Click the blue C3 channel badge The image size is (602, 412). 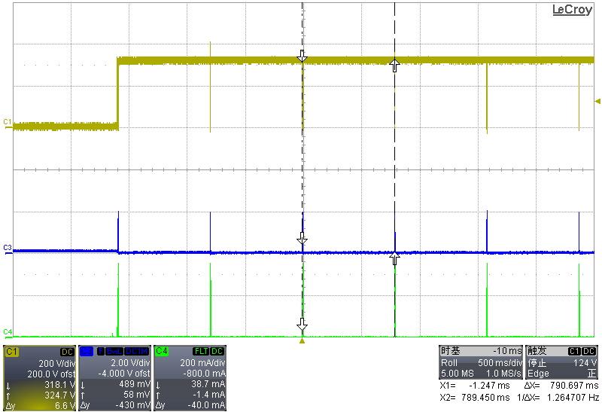[x=85, y=351]
